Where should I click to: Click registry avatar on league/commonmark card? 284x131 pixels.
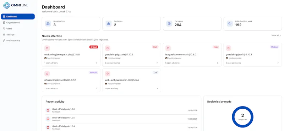pyautogui.click(x=166, y=58)
